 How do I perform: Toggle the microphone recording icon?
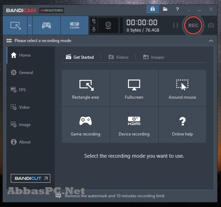tap(94, 30)
